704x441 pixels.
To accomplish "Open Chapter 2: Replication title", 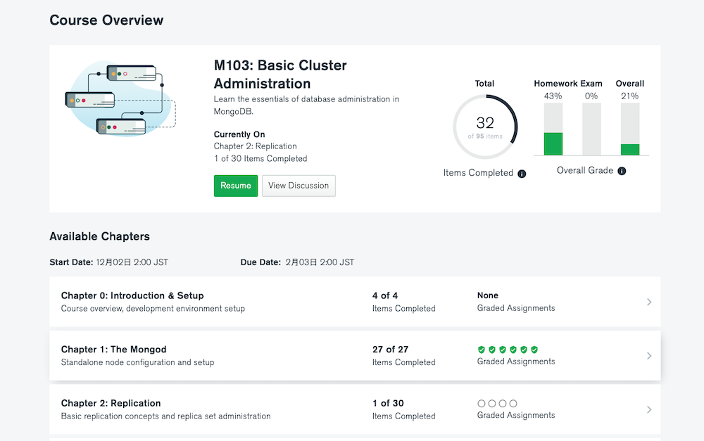I will (x=111, y=403).
